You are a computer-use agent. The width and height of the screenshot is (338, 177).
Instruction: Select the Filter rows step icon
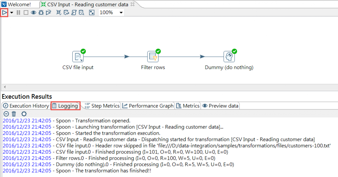(153, 57)
